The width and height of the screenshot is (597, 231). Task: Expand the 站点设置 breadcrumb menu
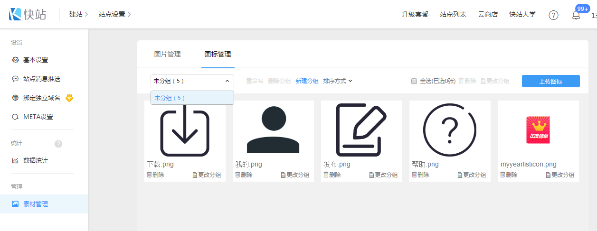pos(114,14)
